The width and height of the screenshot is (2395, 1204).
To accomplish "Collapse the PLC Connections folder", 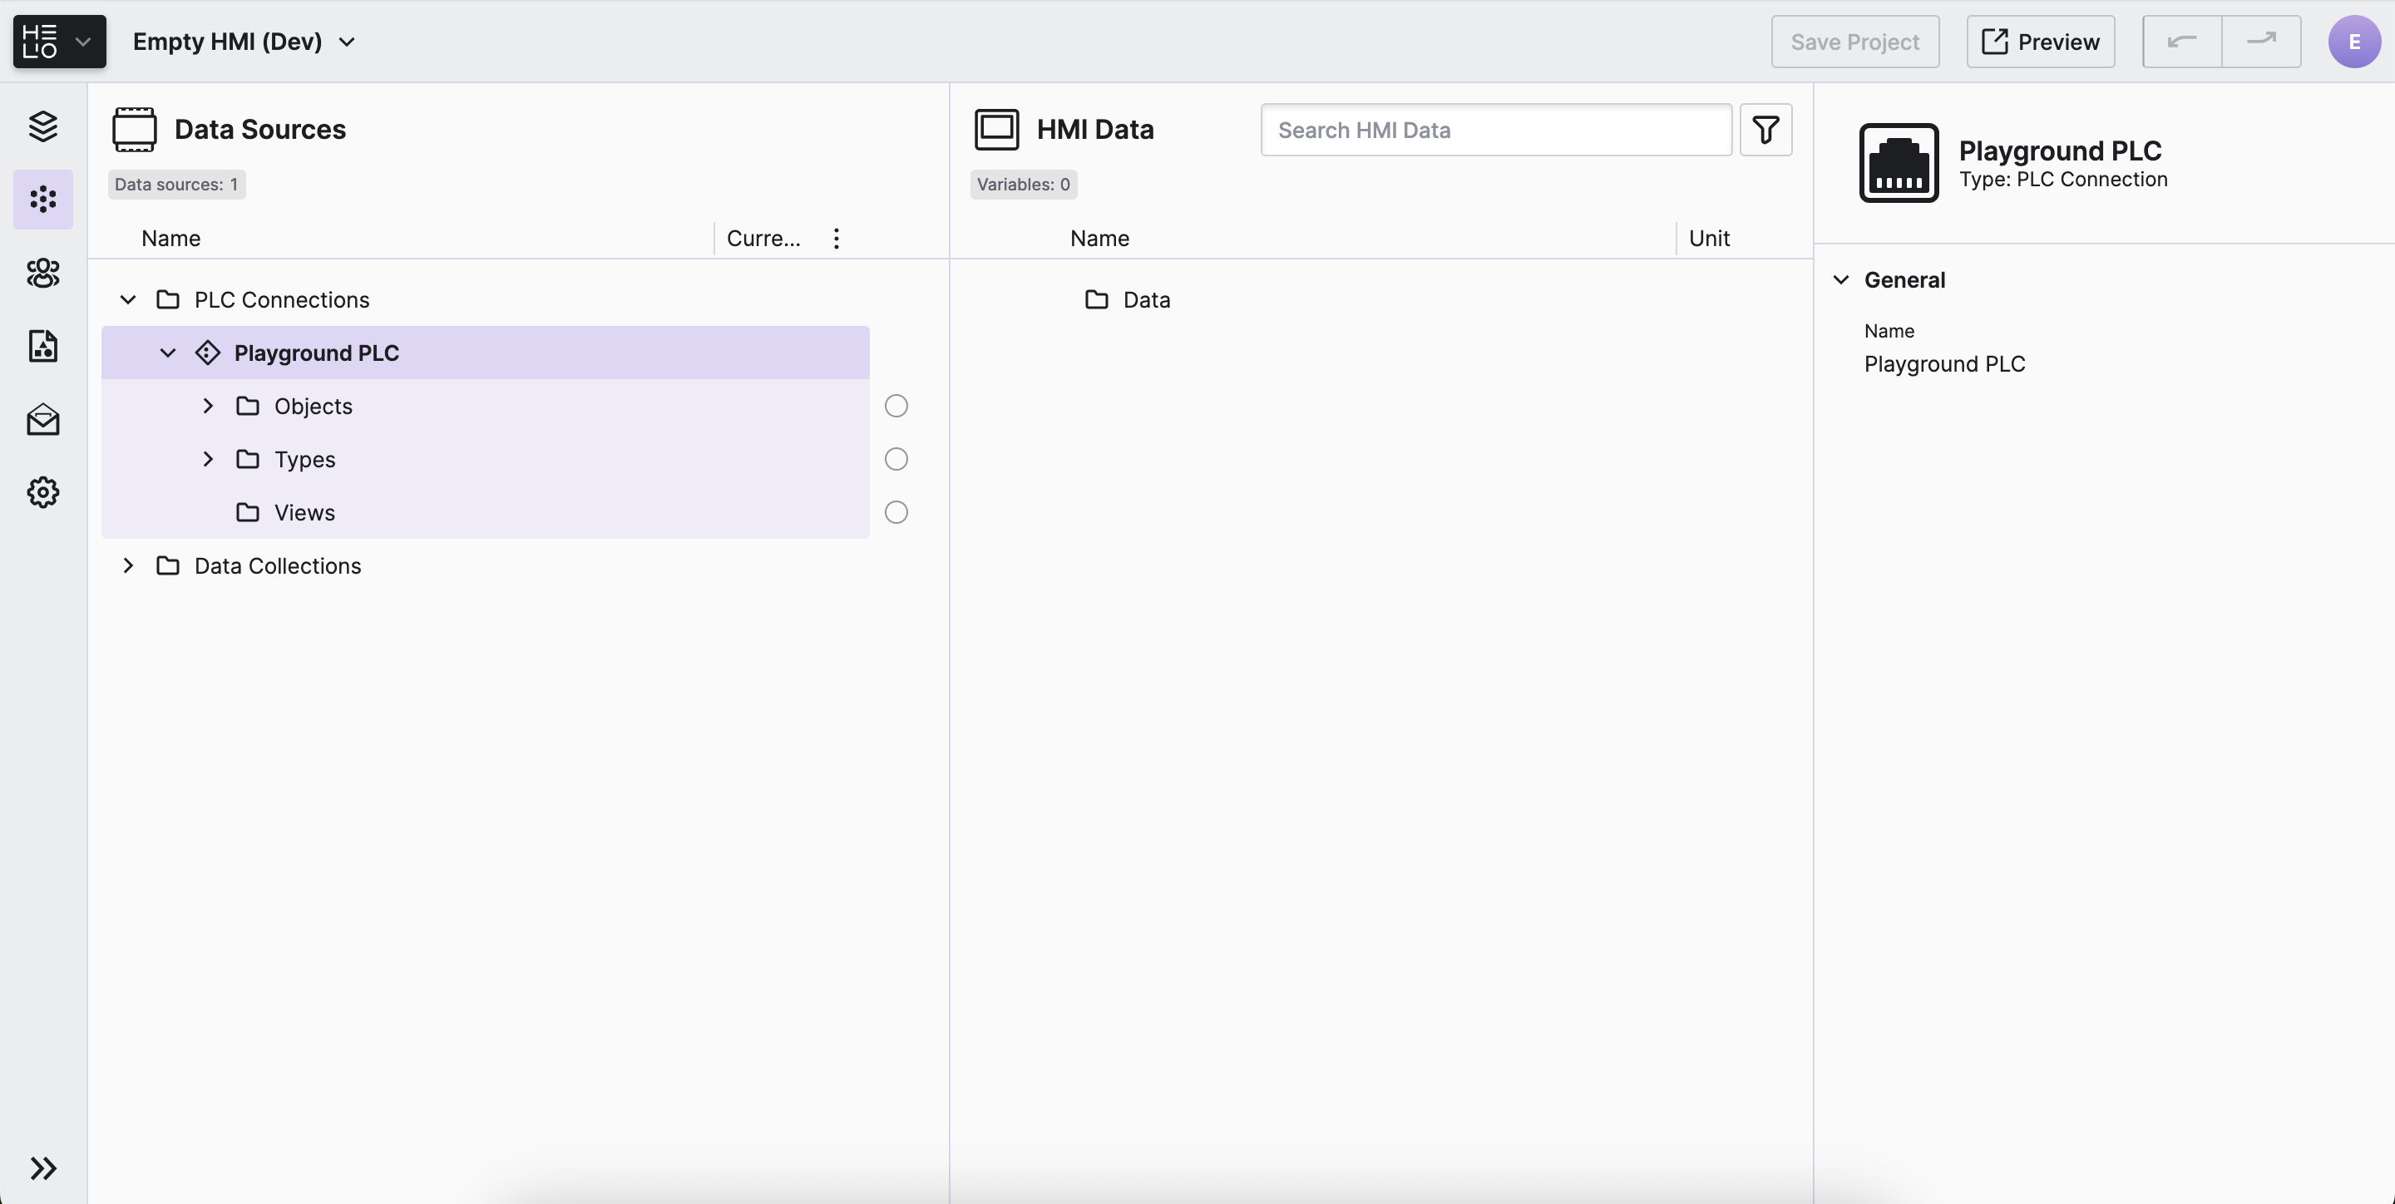I will [128, 299].
